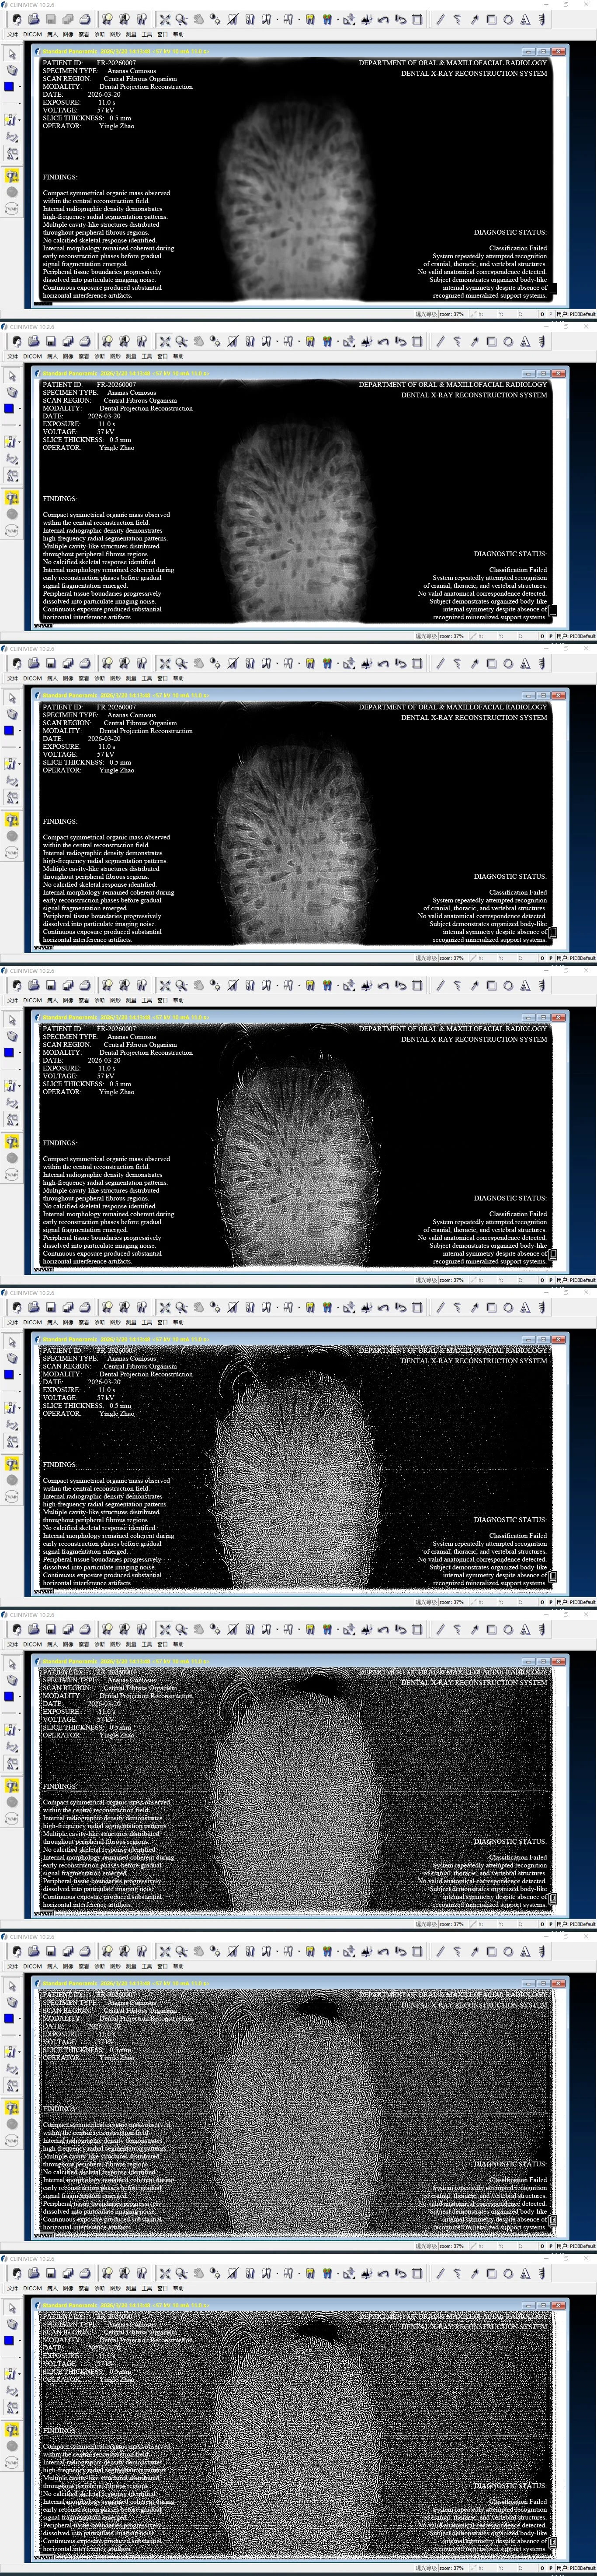Screen dimensions: 597x2576
Task: In the second window, click the blue tooth icon
Action: coord(326,341)
